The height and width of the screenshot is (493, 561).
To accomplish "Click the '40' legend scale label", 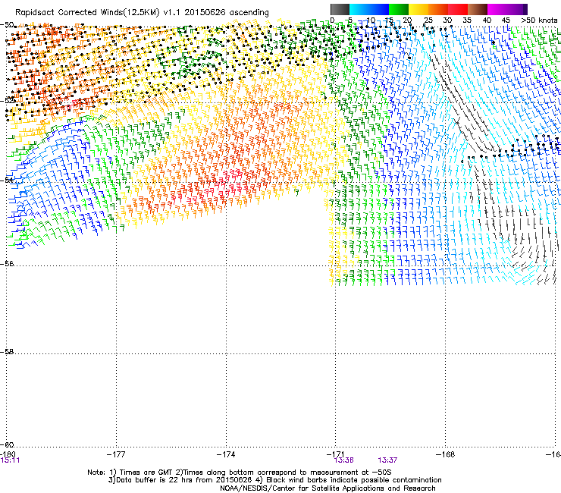I will (487, 20).
